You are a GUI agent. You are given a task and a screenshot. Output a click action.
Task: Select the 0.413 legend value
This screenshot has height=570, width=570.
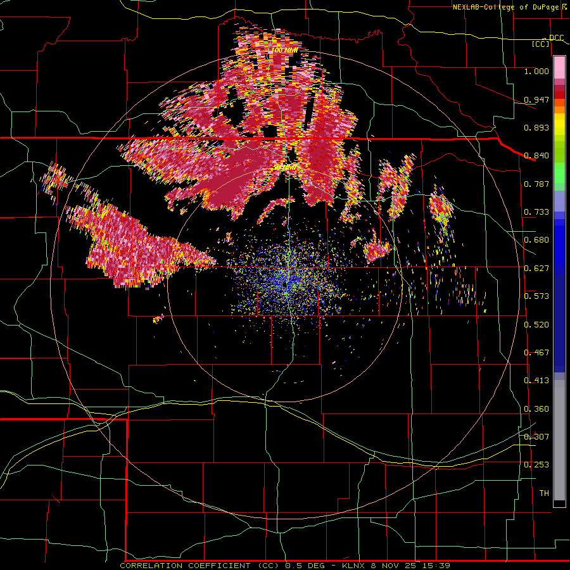[x=536, y=381]
